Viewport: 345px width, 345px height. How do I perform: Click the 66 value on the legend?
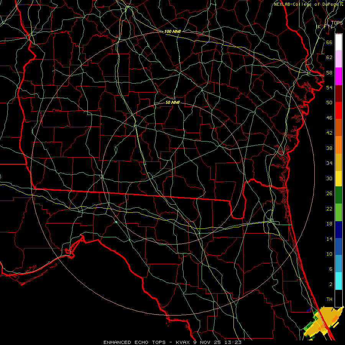(329, 42)
